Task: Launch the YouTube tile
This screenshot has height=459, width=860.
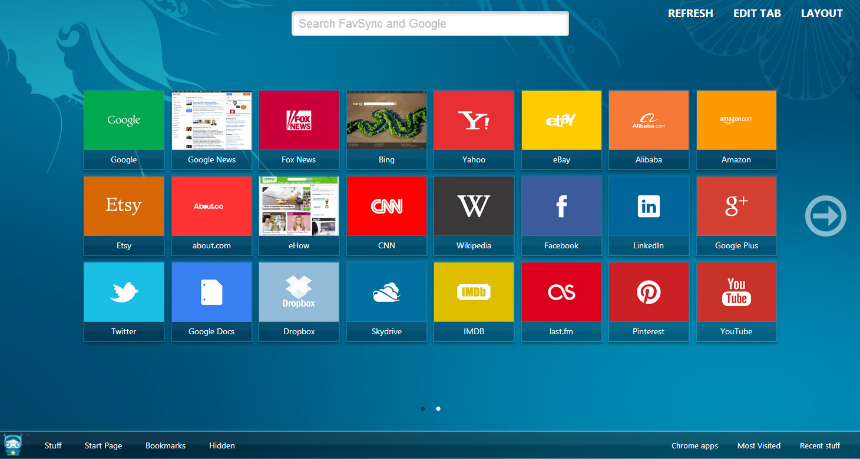Action: tap(736, 292)
